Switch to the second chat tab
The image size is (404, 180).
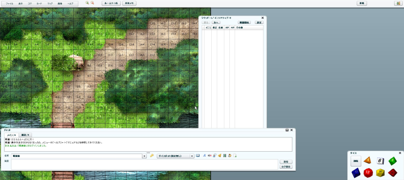click(x=25, y=135)
